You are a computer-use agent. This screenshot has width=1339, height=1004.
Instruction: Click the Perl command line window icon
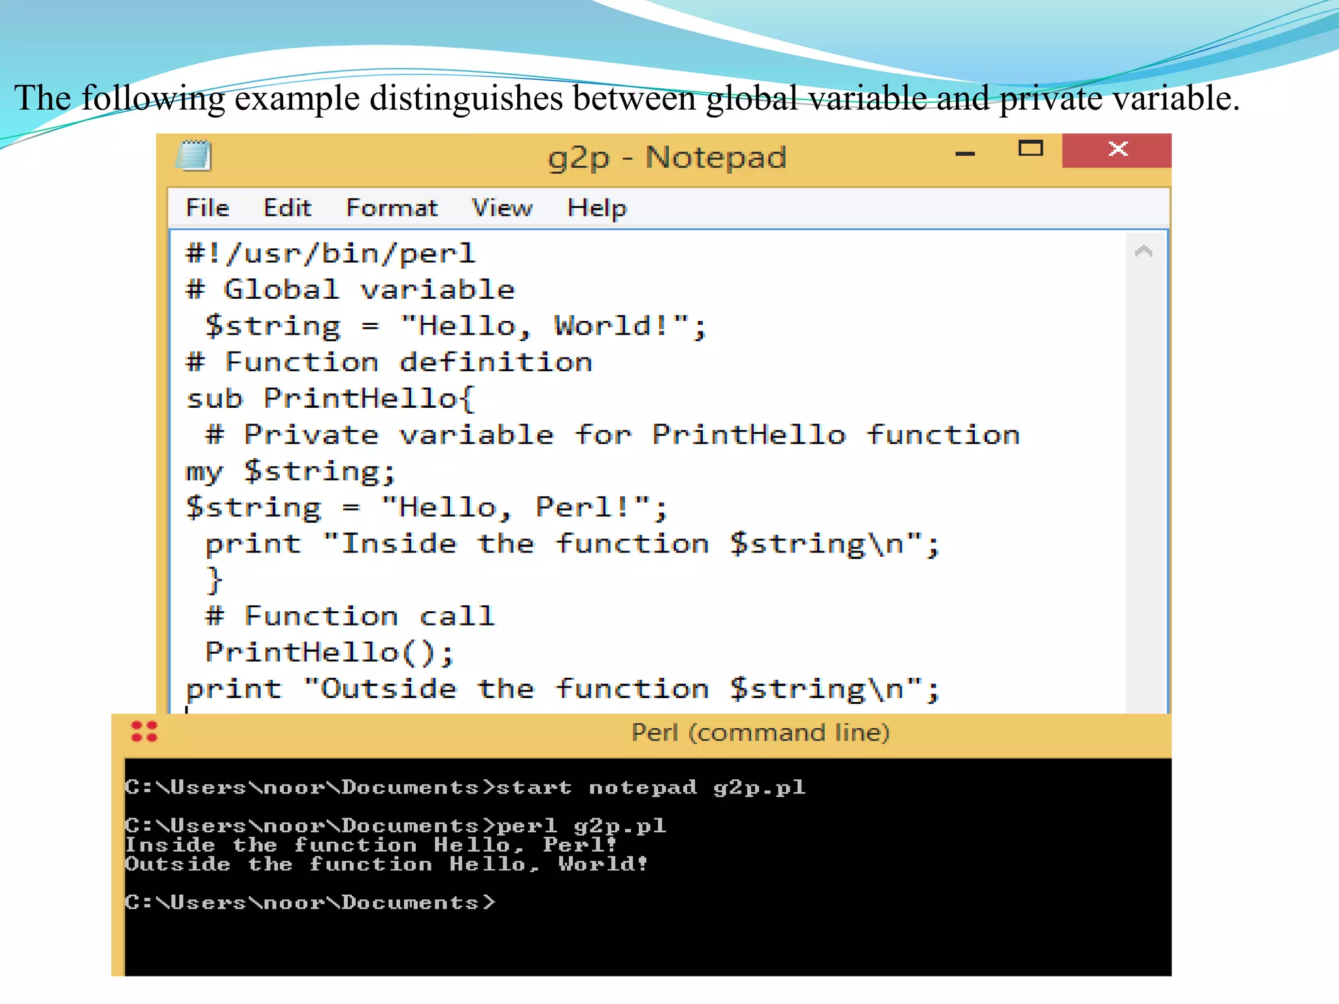[144, 731]
